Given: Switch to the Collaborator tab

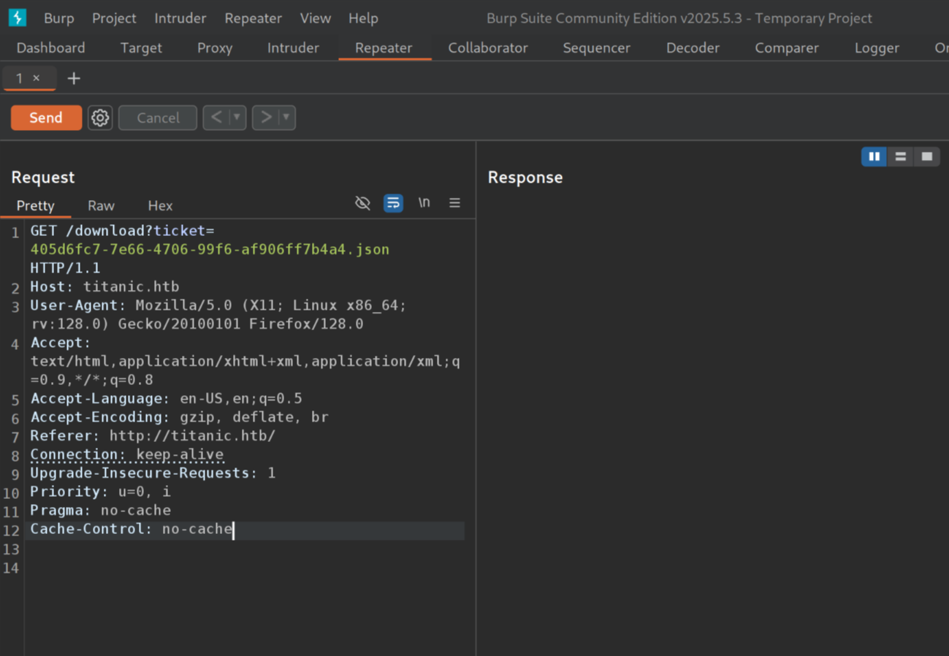Looking at the screenshot, I should (488, 47).
